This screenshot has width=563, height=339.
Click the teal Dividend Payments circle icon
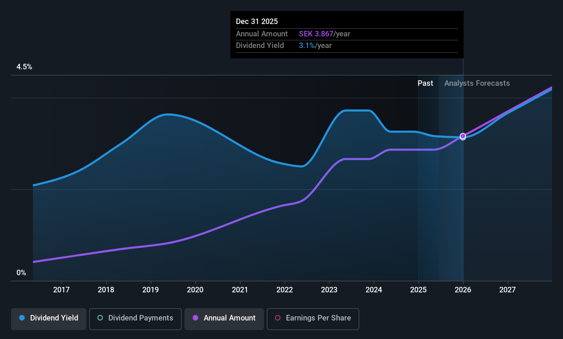(x=100, y=318)
